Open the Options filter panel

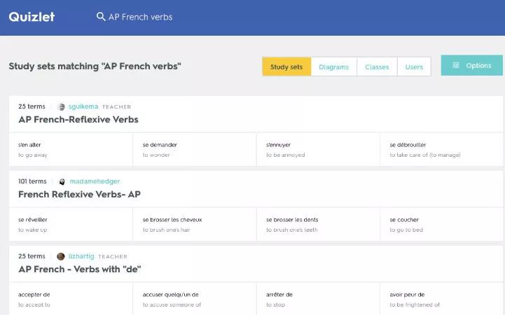click(471, 66)
